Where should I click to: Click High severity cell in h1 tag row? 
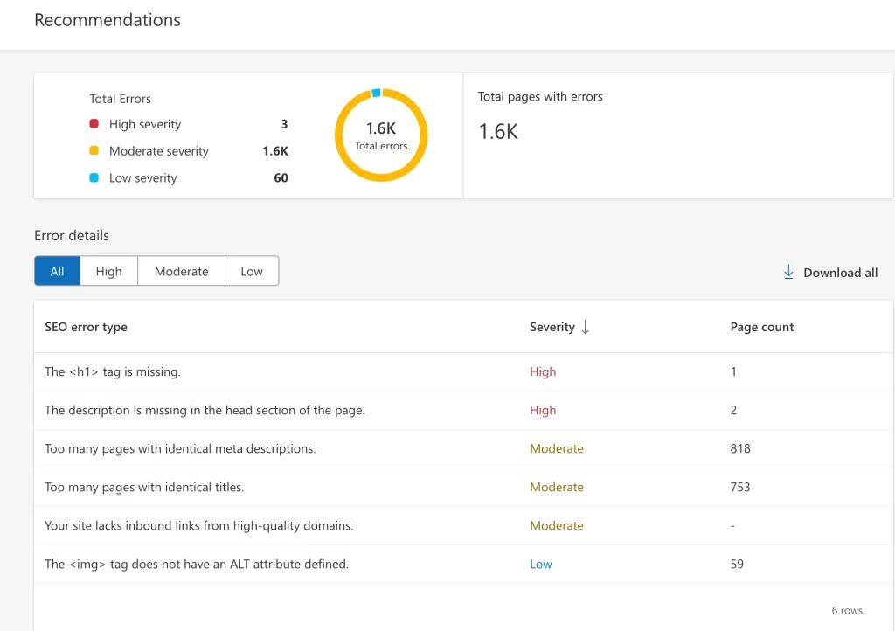tap(543, 372)
